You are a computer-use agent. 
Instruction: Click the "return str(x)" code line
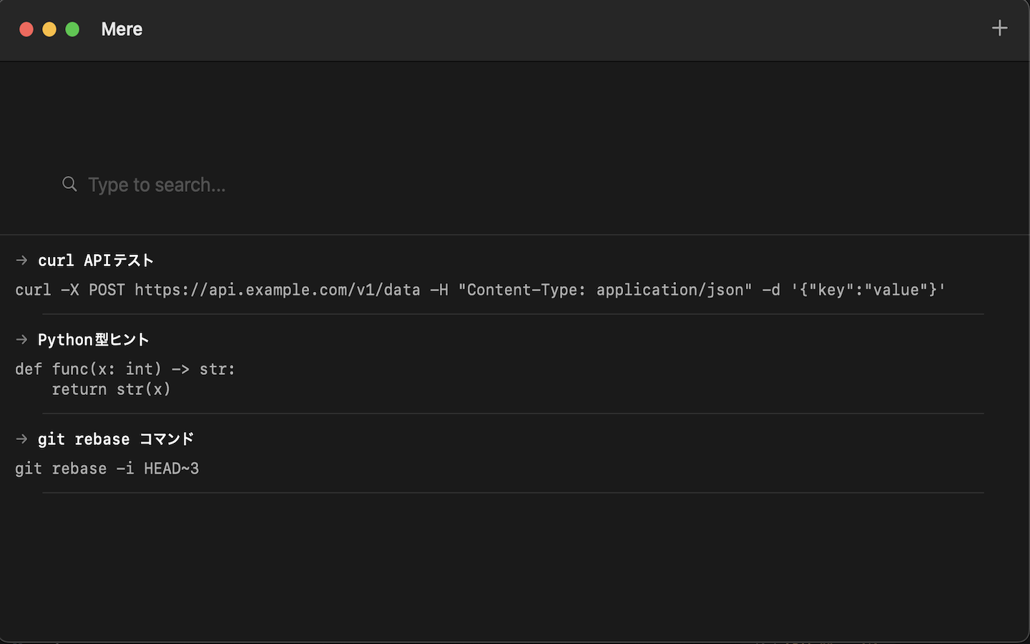click(x=112, y=389)
